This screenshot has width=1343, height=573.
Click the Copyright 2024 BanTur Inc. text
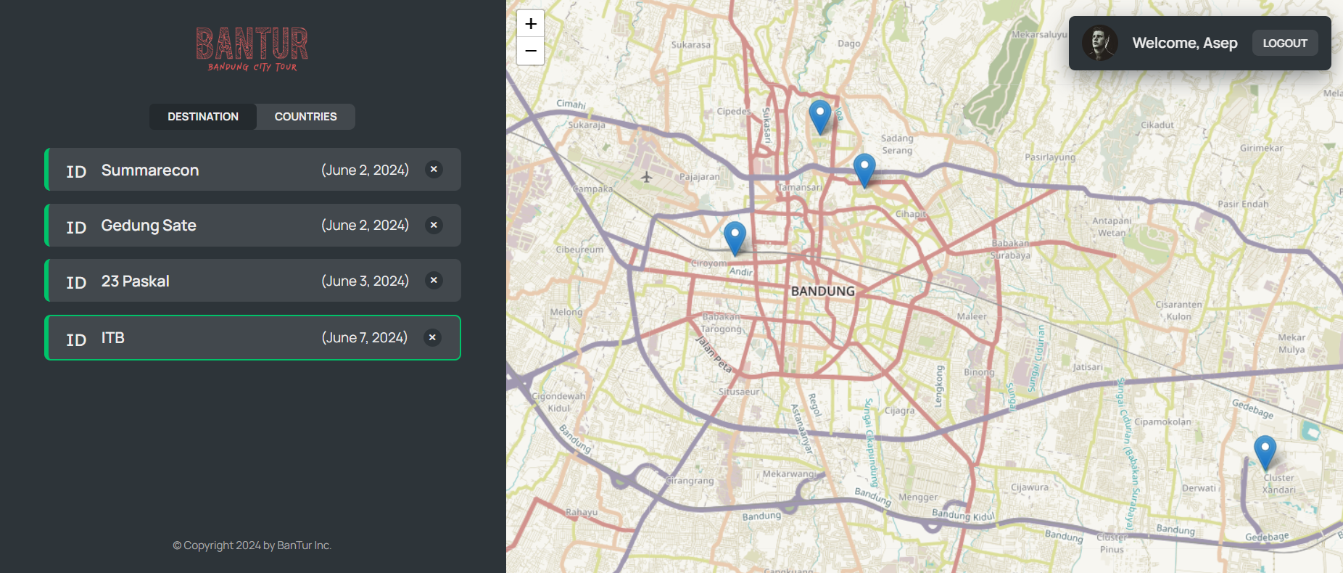[252, 545]
